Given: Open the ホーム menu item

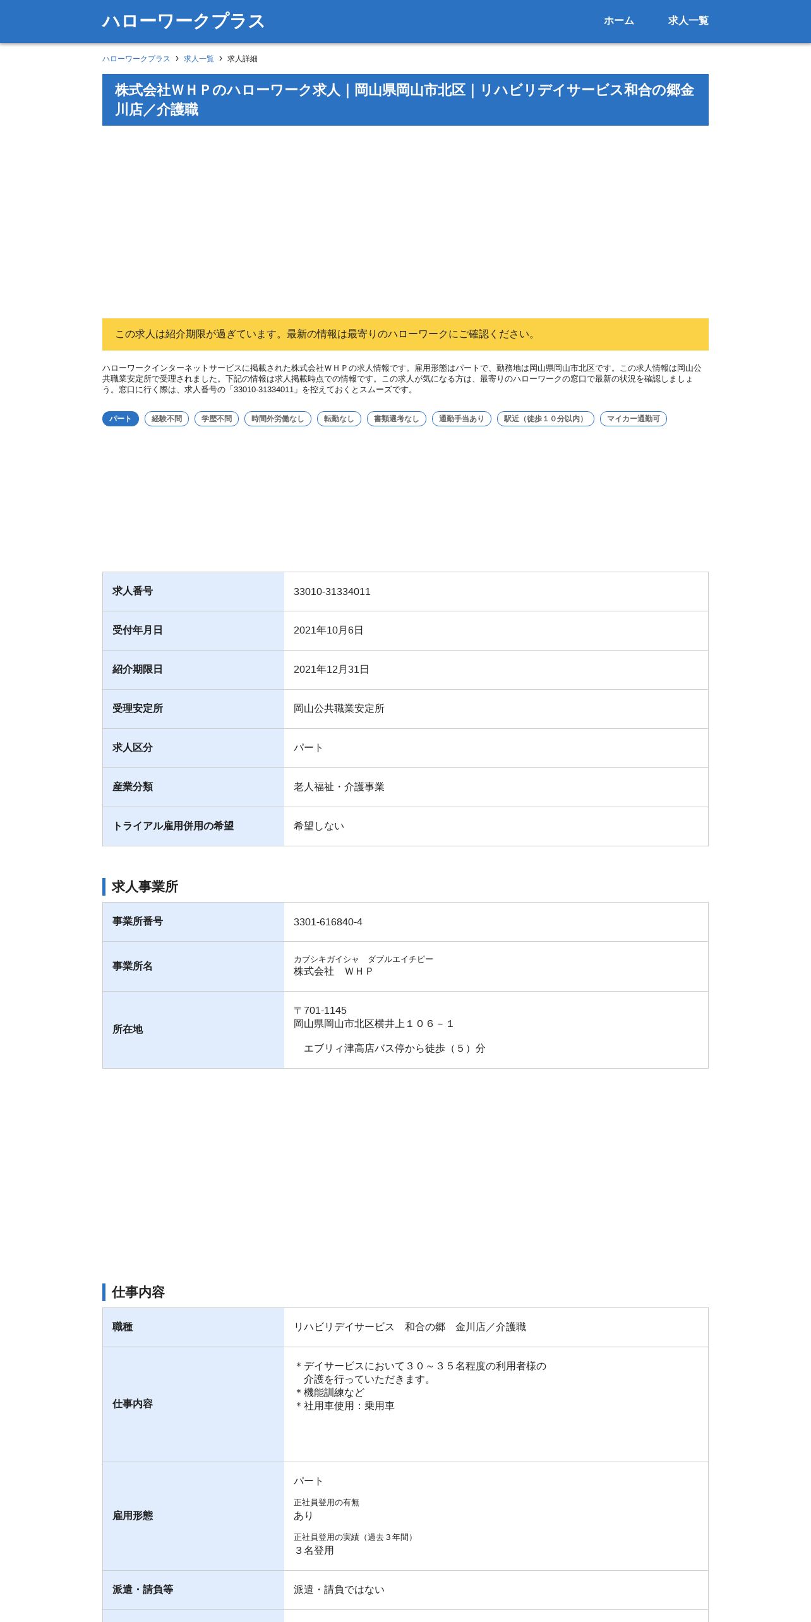Looking at the screenshot, I should click(618, 21).
